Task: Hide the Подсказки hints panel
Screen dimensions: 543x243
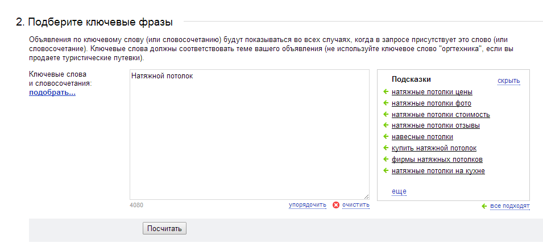Action: click(509, 81)
